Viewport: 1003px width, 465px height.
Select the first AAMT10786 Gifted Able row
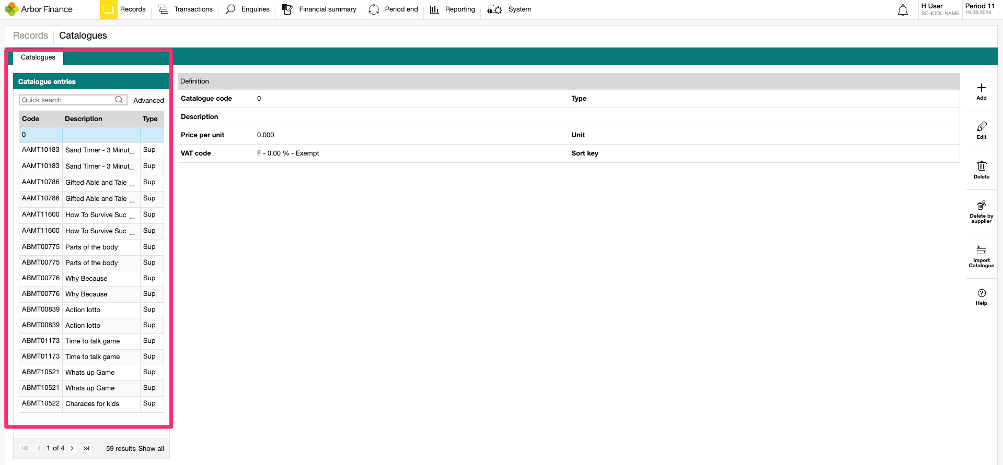[91, 183]
